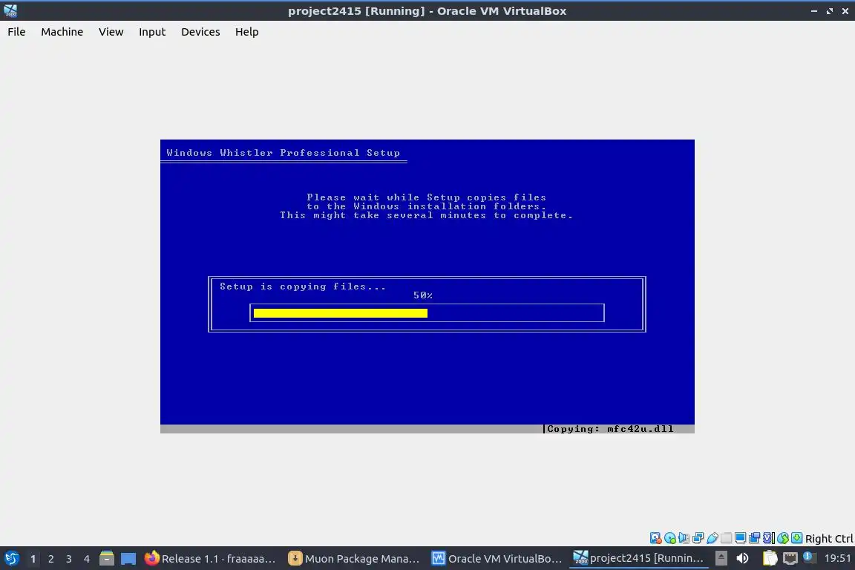Viewport: 855px width, 570px height.
Task: Open the Machine menu
Action: pyautogui.click(x=62, y=32)
